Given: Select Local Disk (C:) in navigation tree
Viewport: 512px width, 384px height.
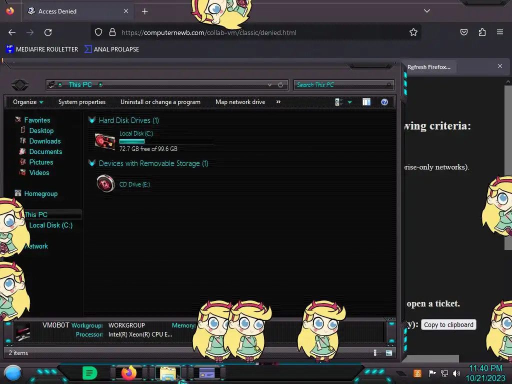Looking at the screenshot, I should pos(51,225).
